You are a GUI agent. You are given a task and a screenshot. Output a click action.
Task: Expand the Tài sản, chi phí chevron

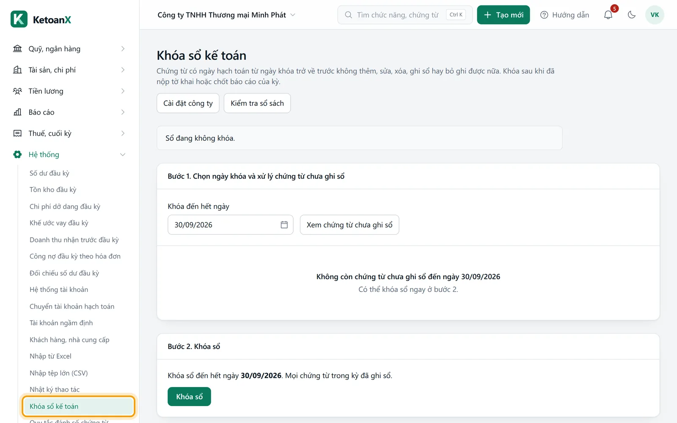click(x=123, y=70)
